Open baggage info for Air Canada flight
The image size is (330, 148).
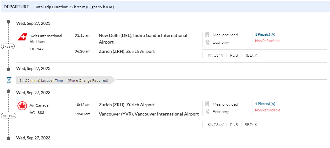265,104
